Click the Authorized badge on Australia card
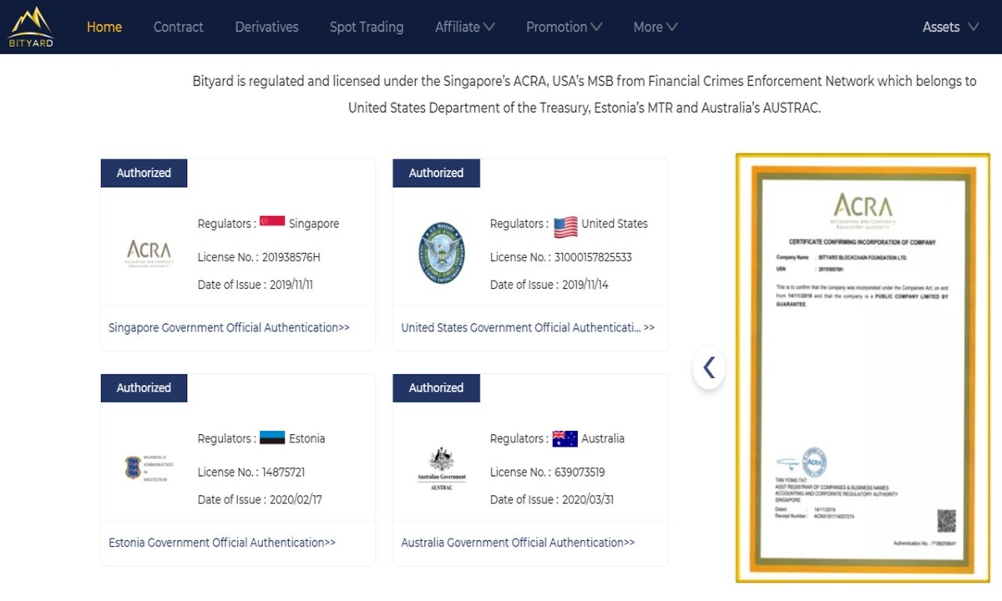The width and height of the screenshot is (1002, 601). 436,387
